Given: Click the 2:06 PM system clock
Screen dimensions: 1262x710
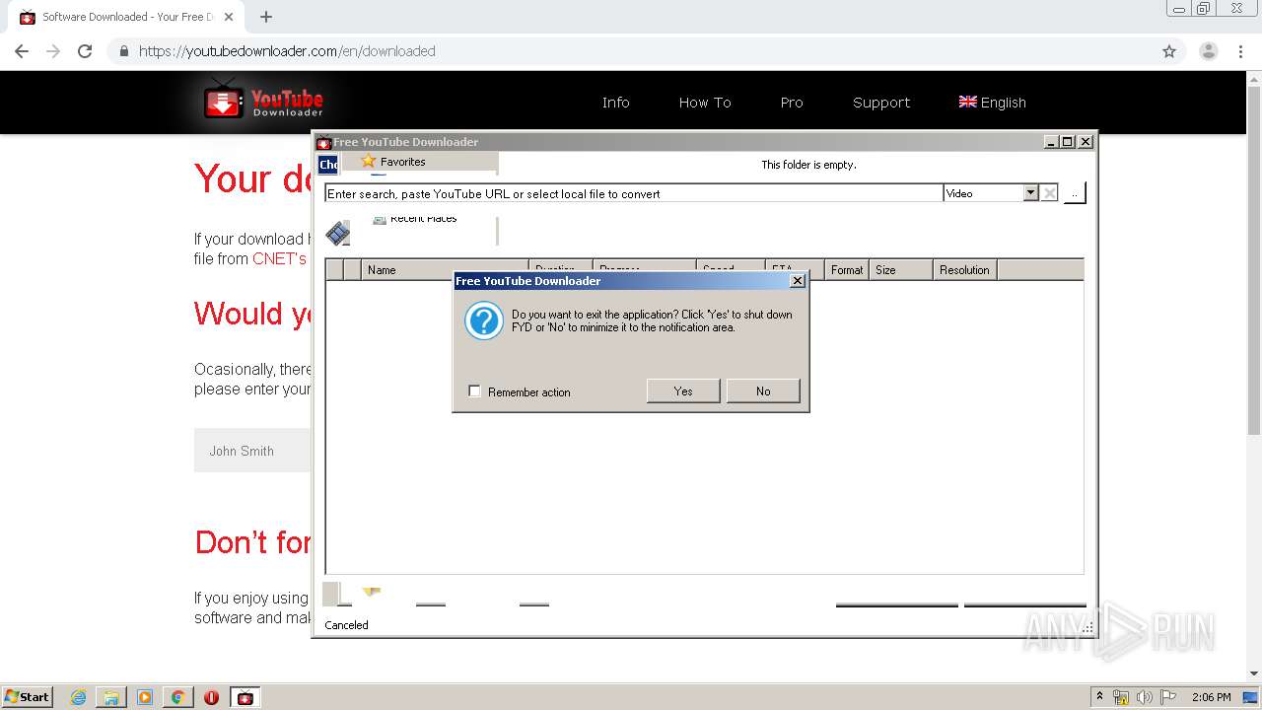Looking at the screenshot, I should pyautogui.click(x=1211, y=697).
